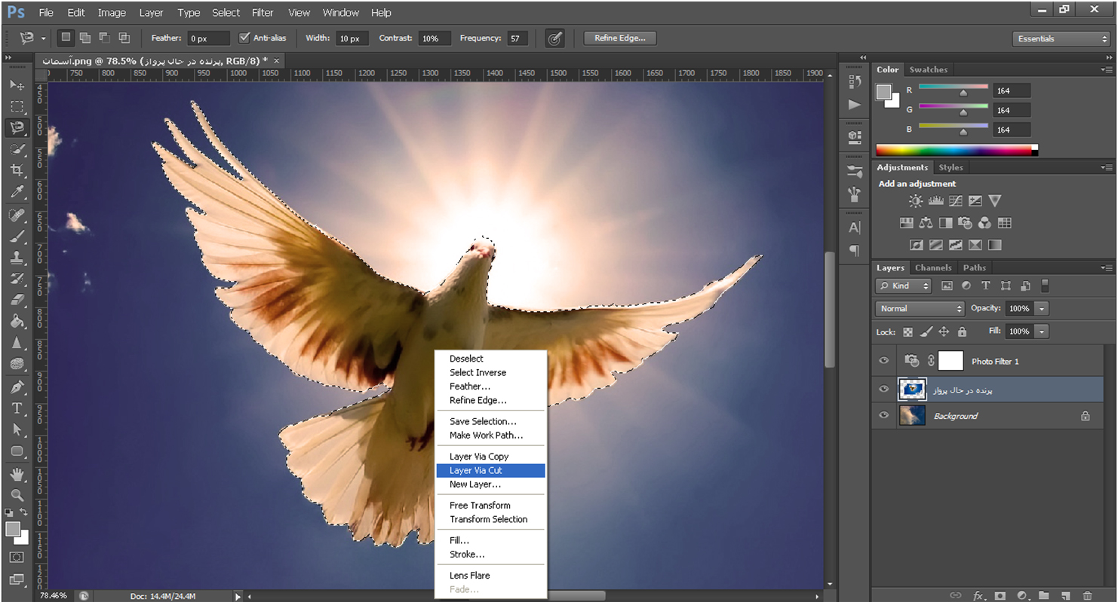1118x602 pixels.
Task: Add a Color Balance adjustment
Action: click(926, 223)
